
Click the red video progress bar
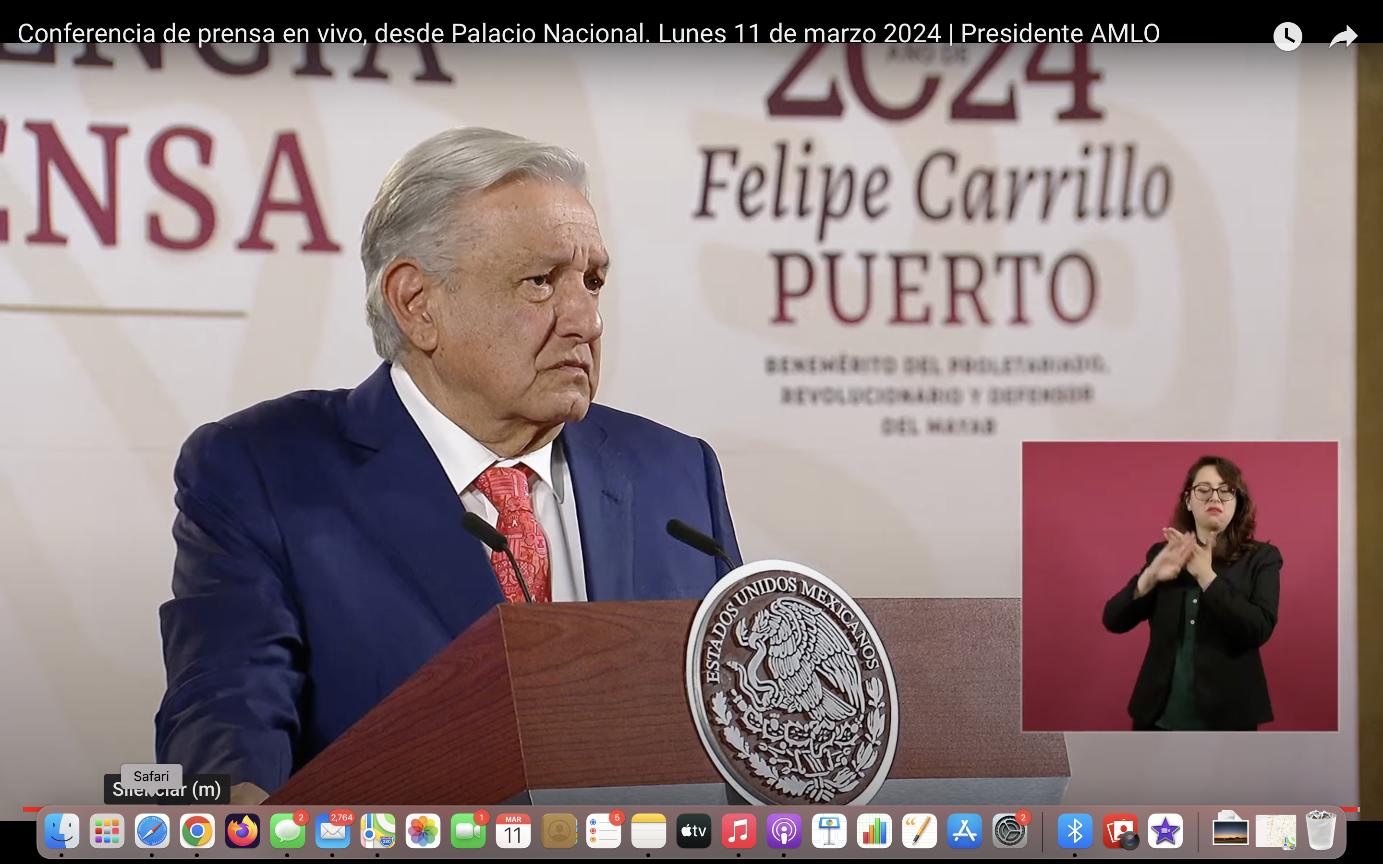(x=31, y=809)
